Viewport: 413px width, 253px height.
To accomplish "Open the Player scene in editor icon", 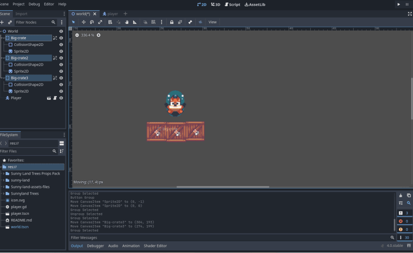I will [49, 98].
